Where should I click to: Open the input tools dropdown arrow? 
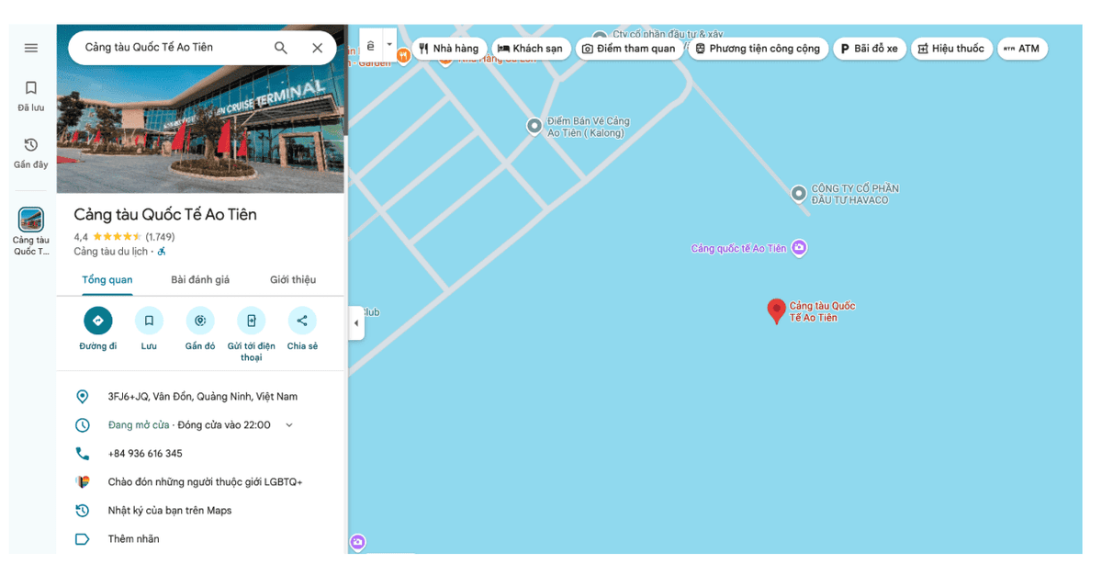click(389, 44)
